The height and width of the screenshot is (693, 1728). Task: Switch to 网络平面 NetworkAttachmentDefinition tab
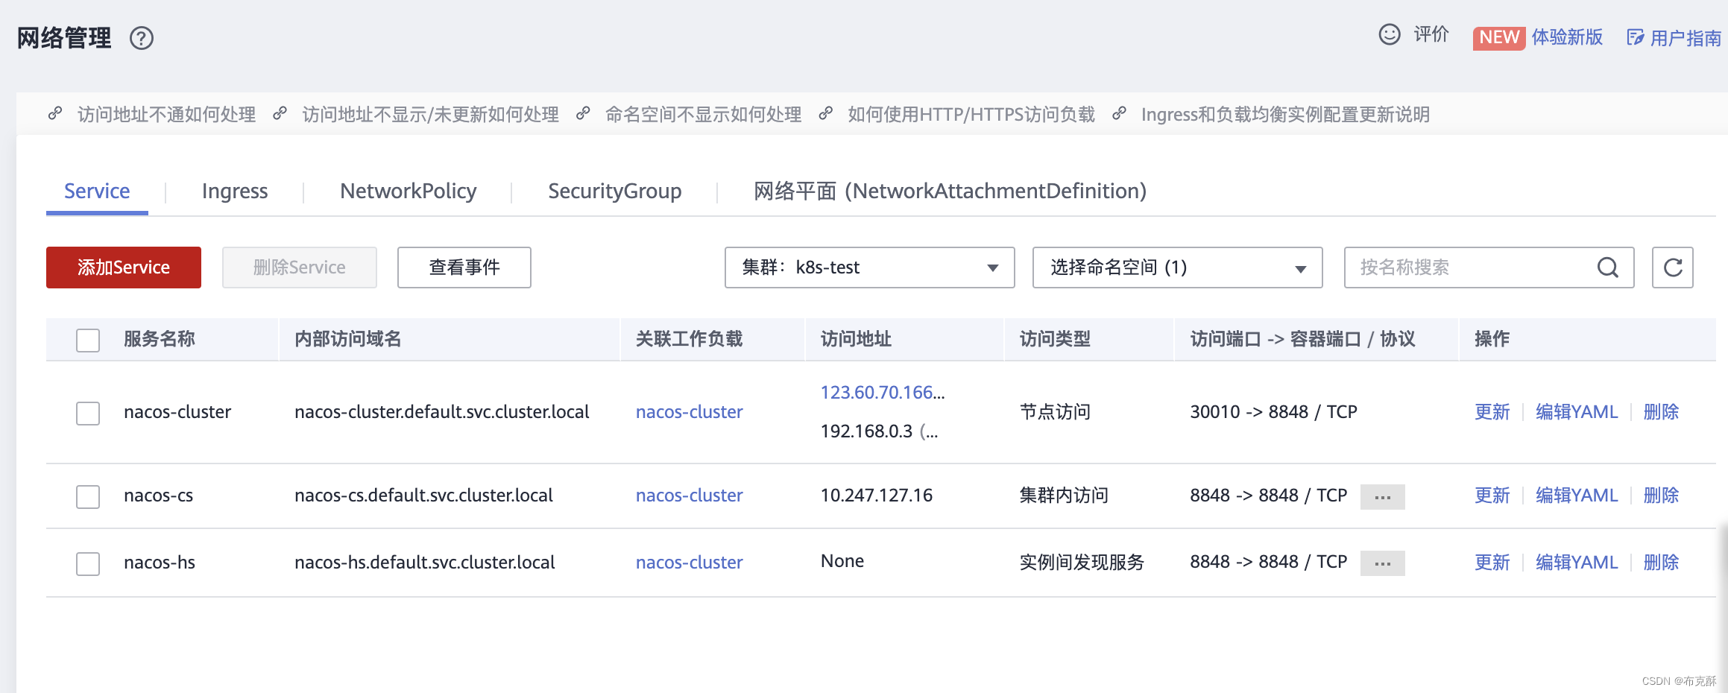click(x=950, y=192)
